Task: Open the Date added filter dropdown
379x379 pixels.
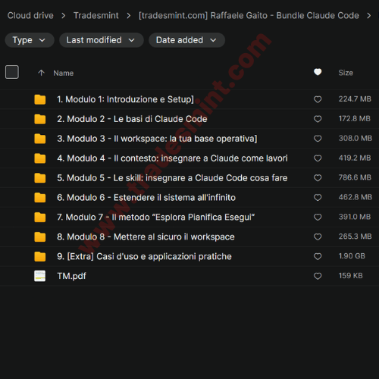Action: 186,40
